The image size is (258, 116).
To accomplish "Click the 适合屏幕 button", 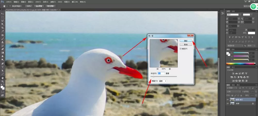I will [39, 6].
